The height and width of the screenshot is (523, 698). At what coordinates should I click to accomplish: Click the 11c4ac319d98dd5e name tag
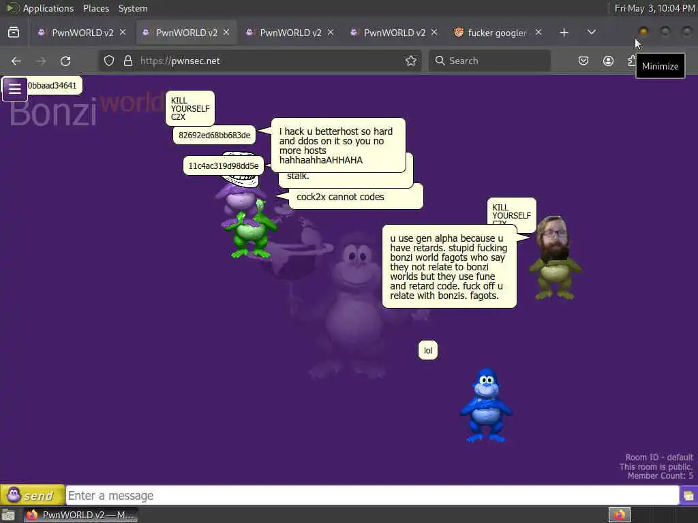point(224,166)
